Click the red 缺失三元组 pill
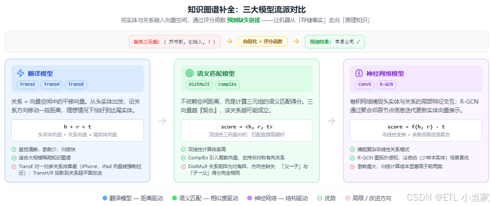Viewport: 491px width, 206px height. click(175, 41)
